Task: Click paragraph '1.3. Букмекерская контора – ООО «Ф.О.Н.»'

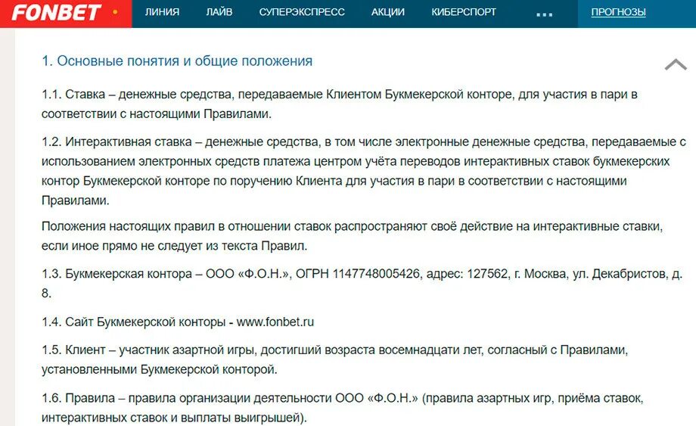Action: click(362, 283)
